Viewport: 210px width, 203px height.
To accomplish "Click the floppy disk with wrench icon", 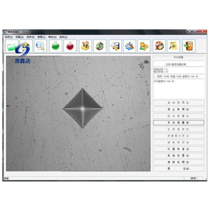I will pyautogui.click(x=115, y=46).
